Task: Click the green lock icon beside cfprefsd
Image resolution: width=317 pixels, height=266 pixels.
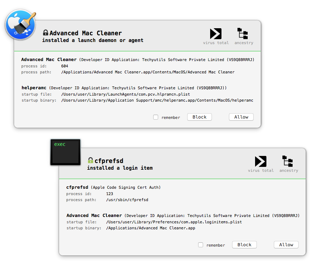Action: (90, 161)
